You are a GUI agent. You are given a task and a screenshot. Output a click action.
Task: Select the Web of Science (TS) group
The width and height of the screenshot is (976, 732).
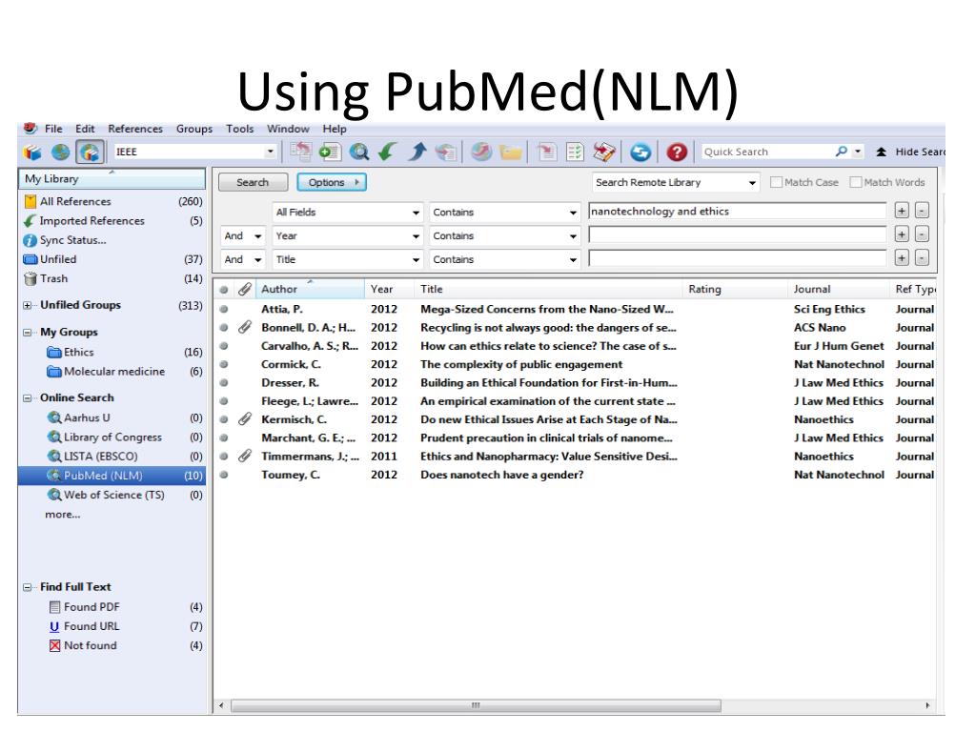point(112,495)
